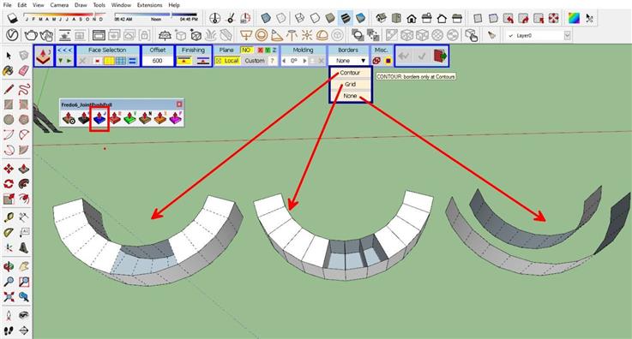Select the Walk footprints tool
Image resolution: width=632 pixels, height=339 pixels.
pyautogui.click(x=9, y=330)
